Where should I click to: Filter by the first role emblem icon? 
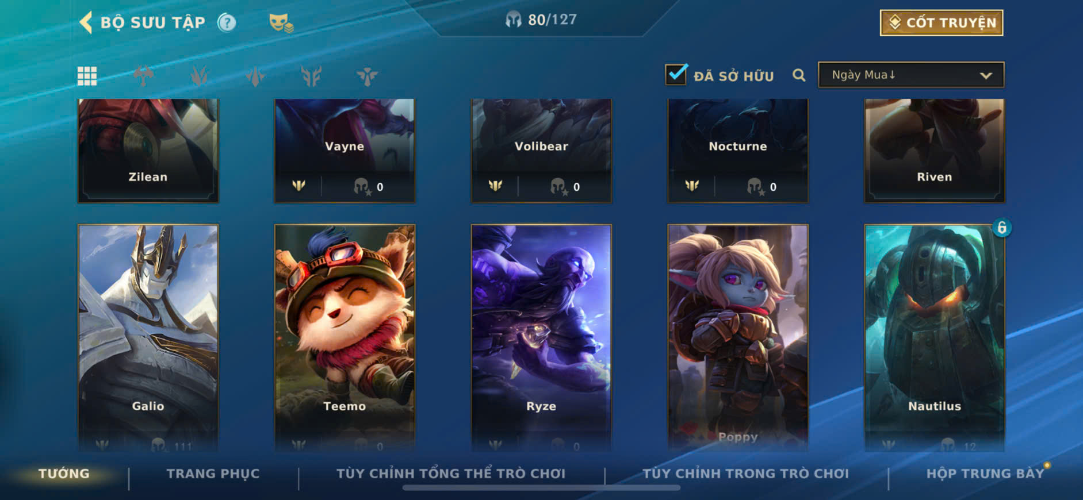143,76
